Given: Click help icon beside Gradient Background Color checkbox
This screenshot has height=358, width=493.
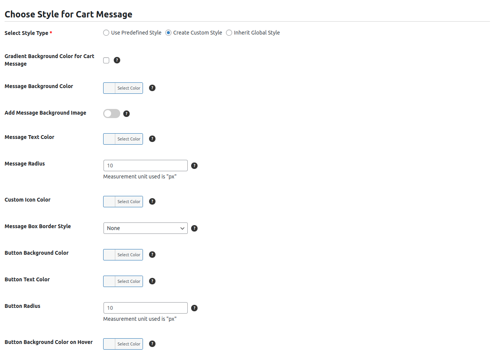Looking at the screenshot, I should (117, 60).
